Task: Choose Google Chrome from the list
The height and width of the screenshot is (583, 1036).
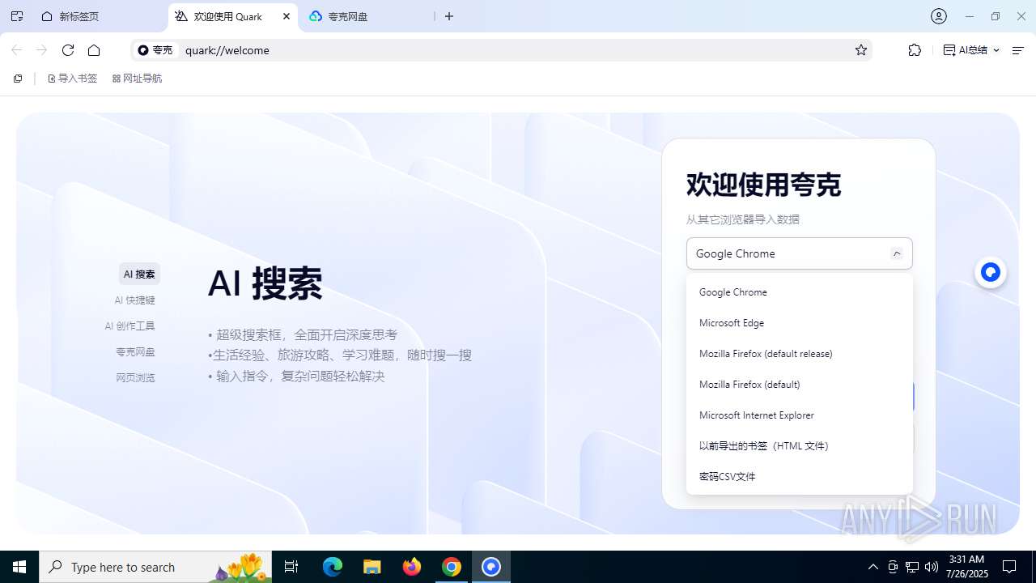Action: tap(800, 291)
